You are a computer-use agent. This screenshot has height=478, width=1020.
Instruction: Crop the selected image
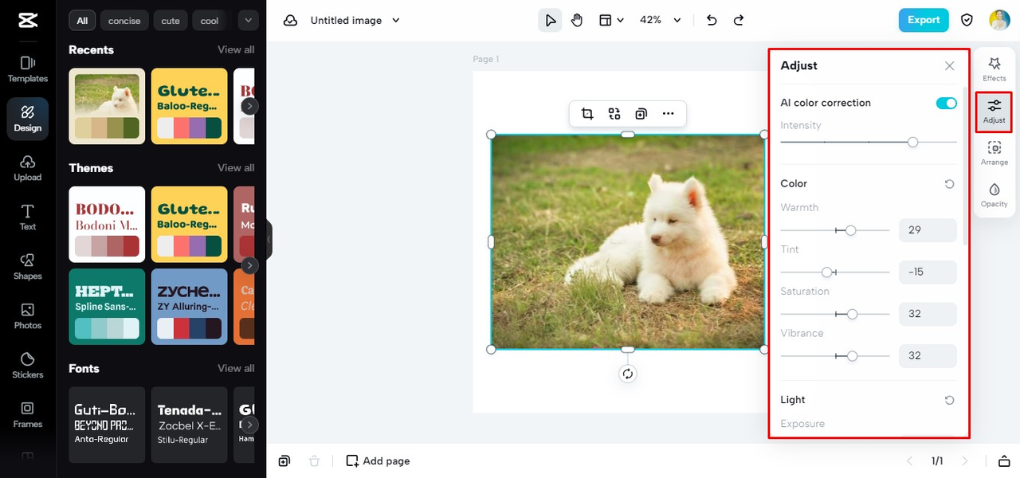click(587, 114)
